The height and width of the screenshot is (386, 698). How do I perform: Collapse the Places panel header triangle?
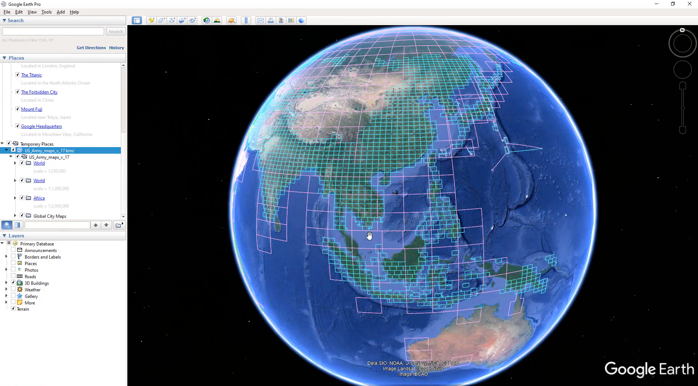pyautogui.click(x=4, y=58)
